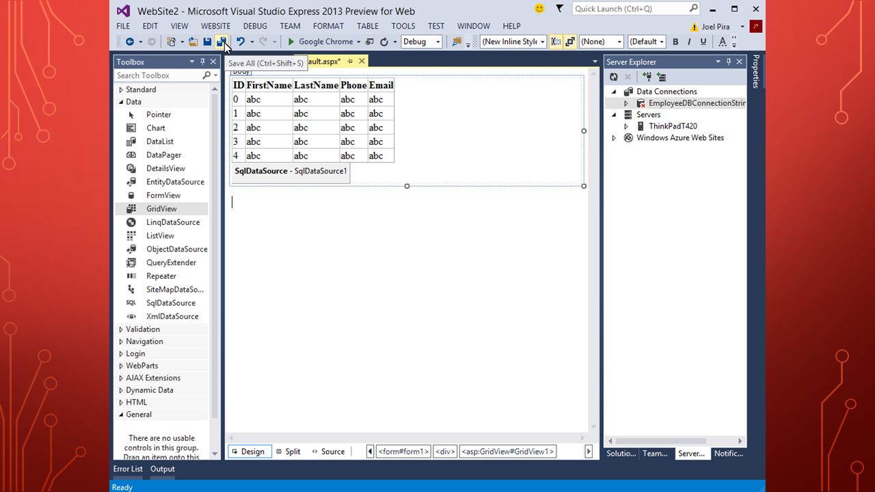Click the Send Feedback smiley icon
875x492 pixels.
[539, 8]
